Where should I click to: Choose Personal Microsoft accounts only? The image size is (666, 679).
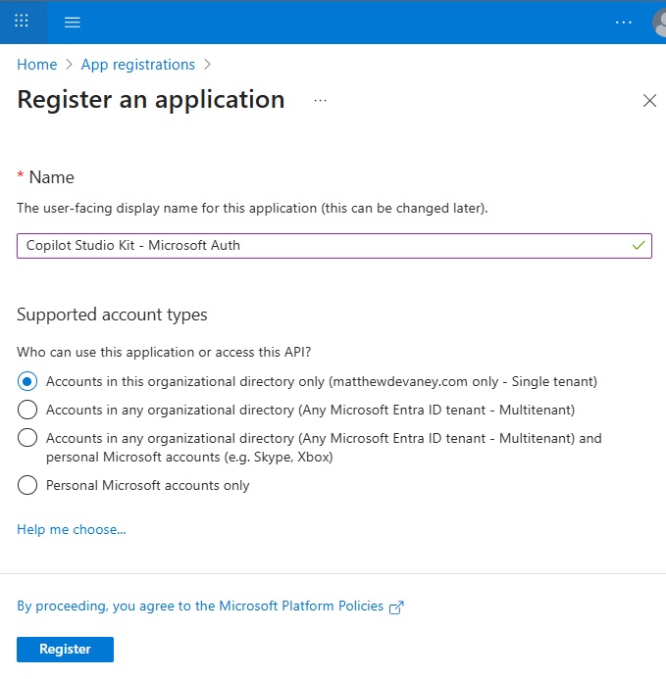[x=27, y=485]
